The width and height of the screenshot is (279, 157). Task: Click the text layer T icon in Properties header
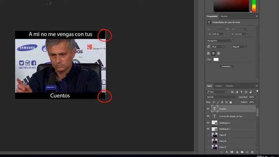click(x=209, y=22)
